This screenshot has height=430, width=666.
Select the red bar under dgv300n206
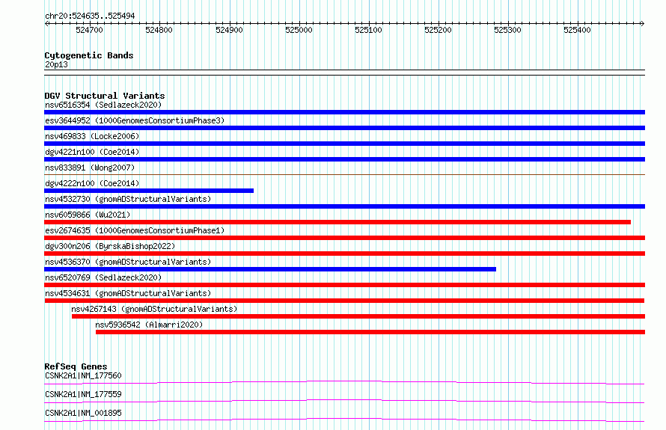[x=344, y=254]
